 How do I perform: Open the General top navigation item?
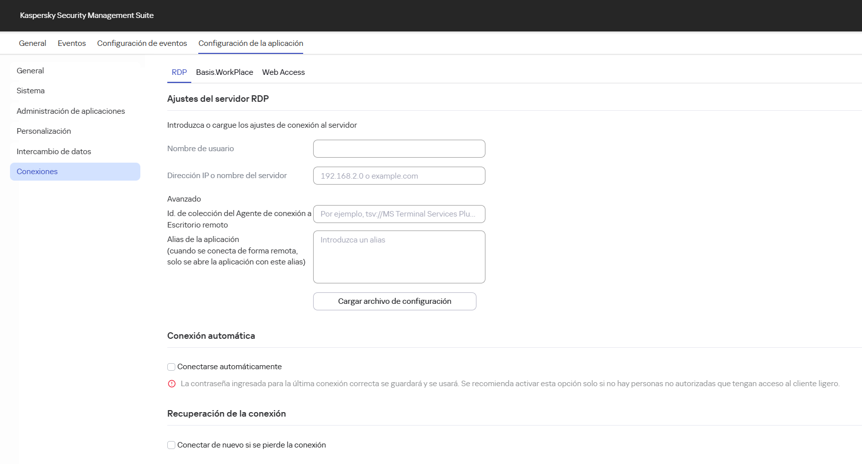(x=32, y=43)
